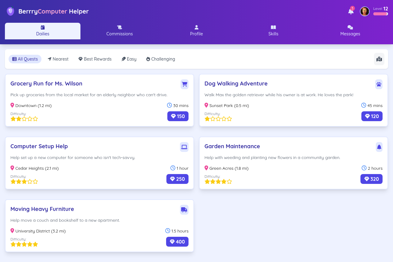The height and width of the screenshot is (262, 393).
Task: Click the paw icon on Dog Walking Adventure
Action: tap(379, 84)
